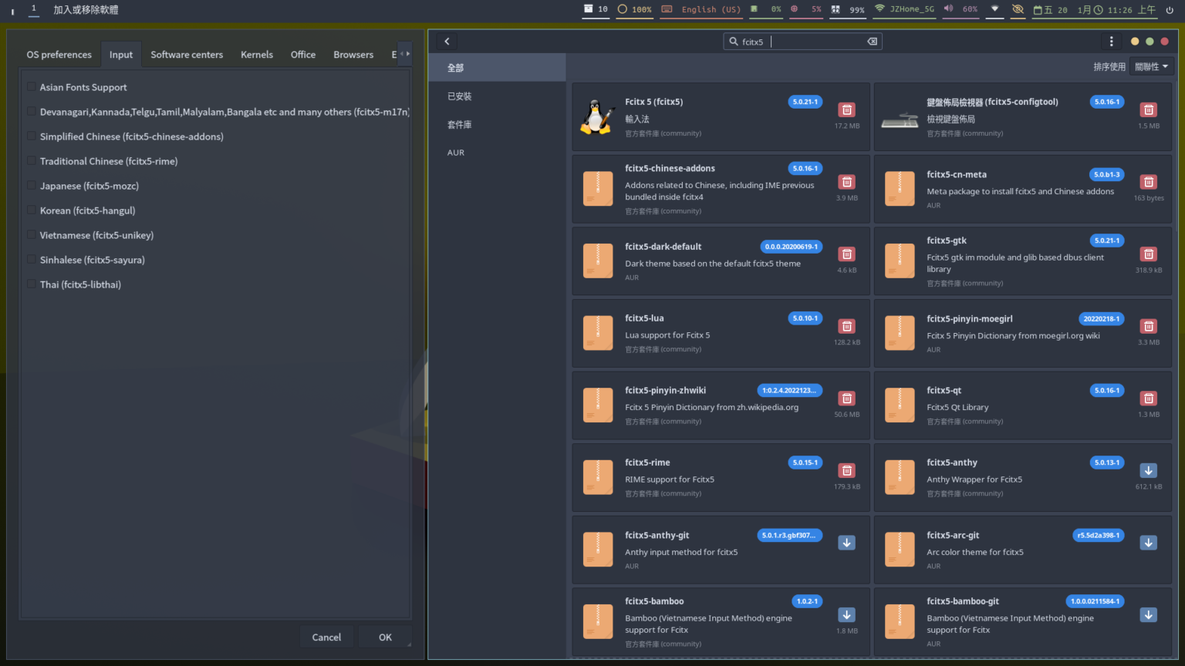Click the download icon for fcitx5-anthy
Screen dimensions: 1185x666
tap(1148, 470)
